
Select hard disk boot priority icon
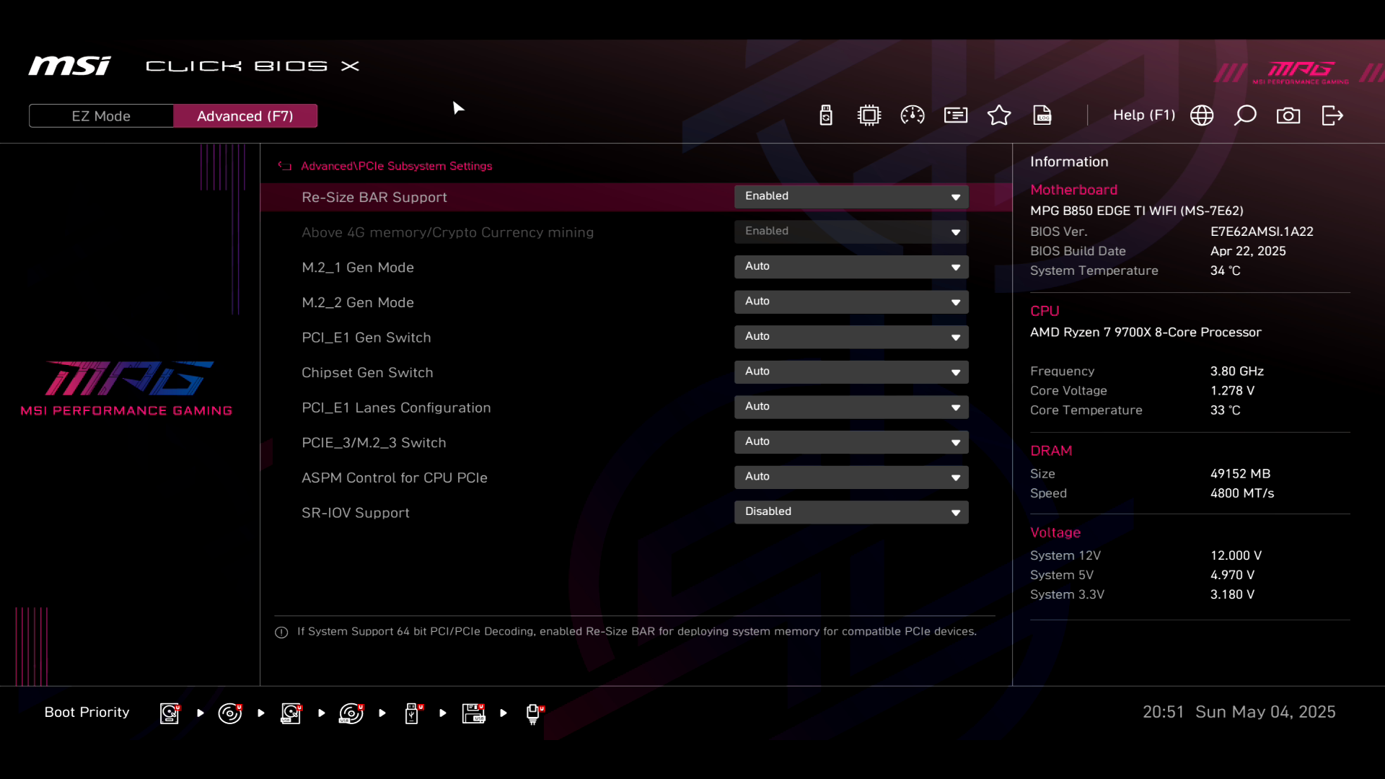point(170,713)
